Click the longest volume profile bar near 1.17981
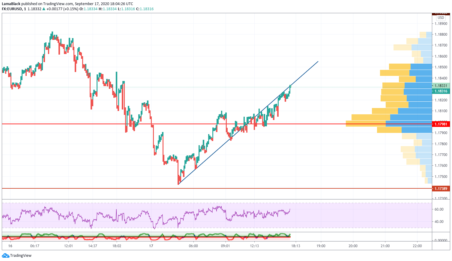The width and height of the screenshot is (452, 261). tap(389, 124)
